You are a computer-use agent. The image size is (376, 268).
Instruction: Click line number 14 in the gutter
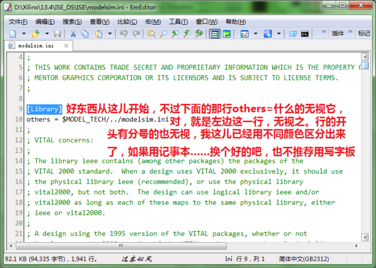point(19,161)
